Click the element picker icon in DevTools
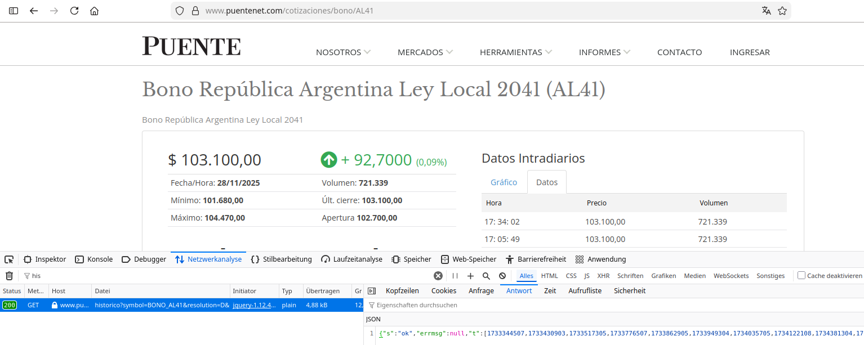864x345 pixels. coord(9,259)
